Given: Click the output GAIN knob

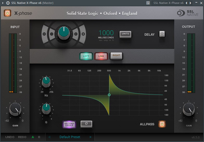Looking at the screenshot, I should 189,109.
